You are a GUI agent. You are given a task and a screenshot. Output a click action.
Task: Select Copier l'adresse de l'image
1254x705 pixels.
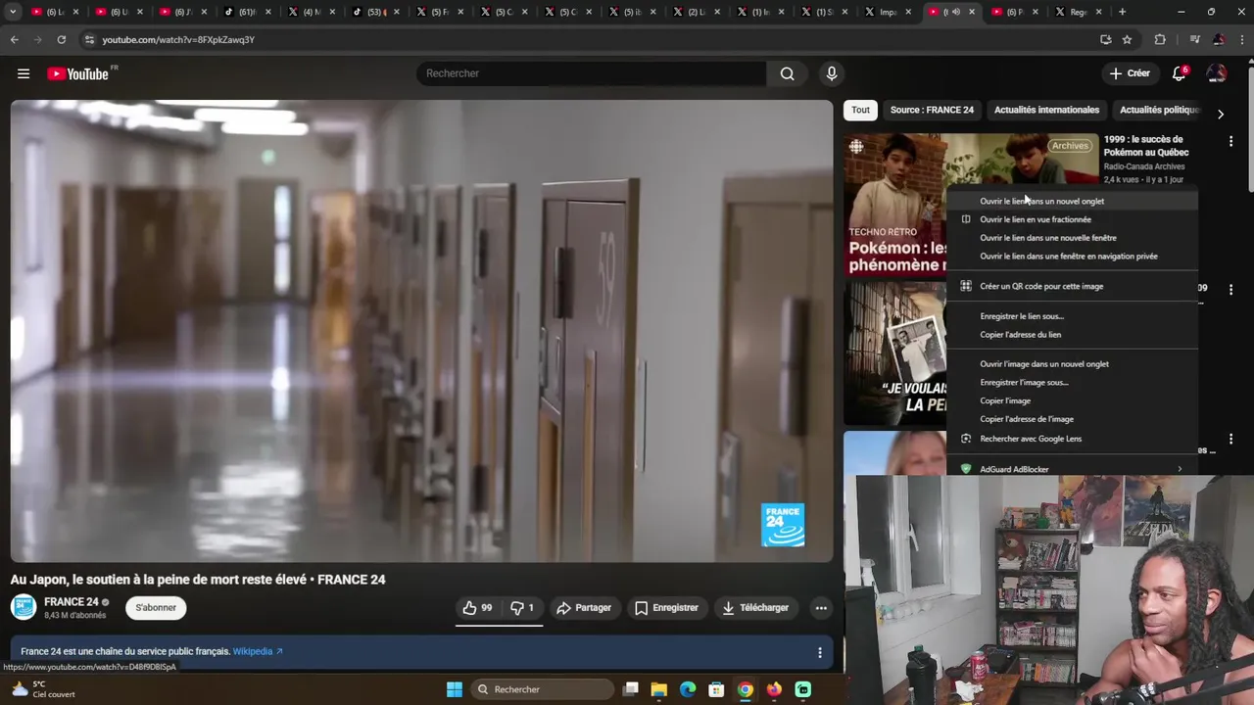[x=1072, y=419]
